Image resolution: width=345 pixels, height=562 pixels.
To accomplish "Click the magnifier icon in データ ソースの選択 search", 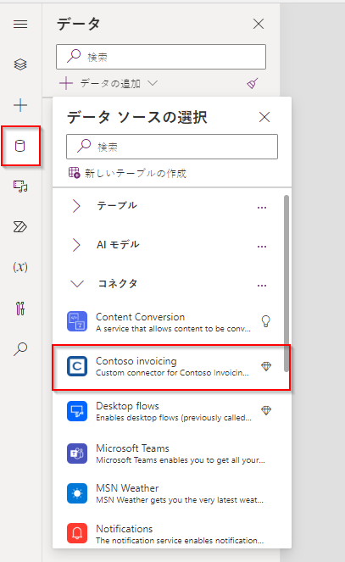I will click(x=84, y=147).
